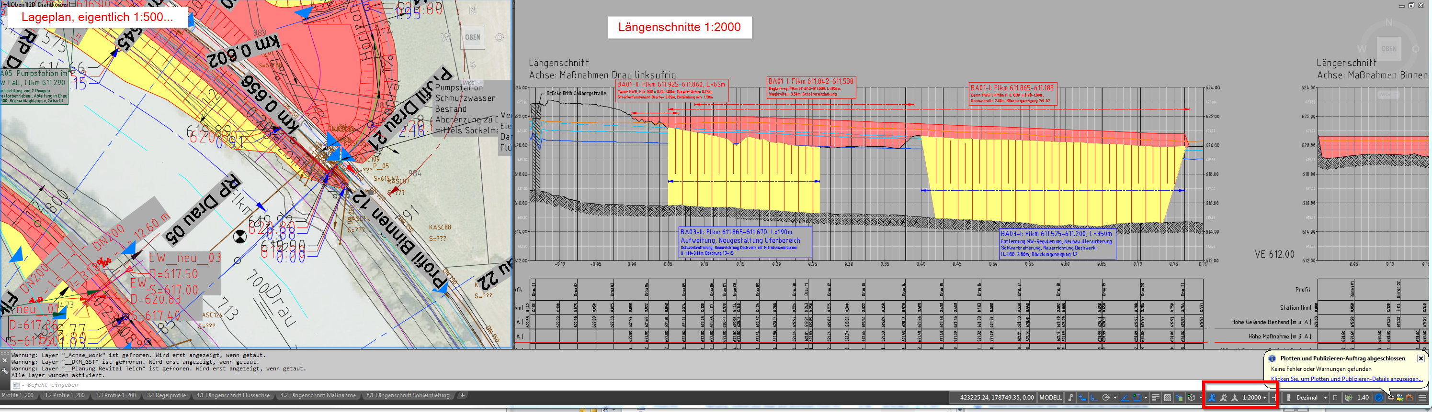This screenshot has height=412, width=1432.
Task: Open object snap settings dropdown arrow
Action: (x=1145, y=398)
